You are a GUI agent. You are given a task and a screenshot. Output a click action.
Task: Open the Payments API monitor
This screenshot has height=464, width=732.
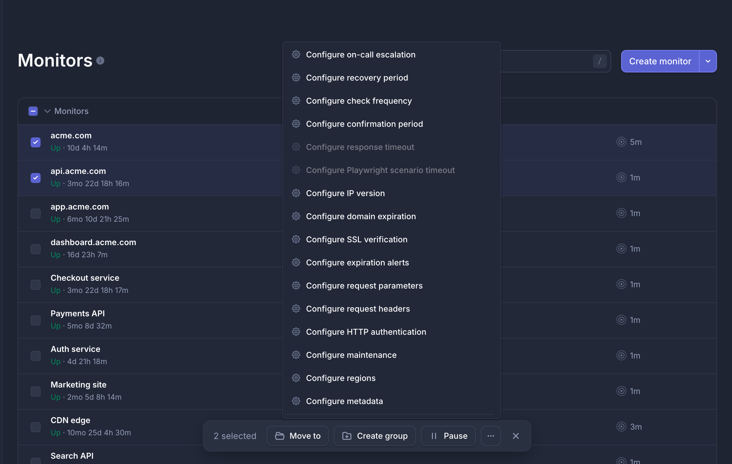tap(77, 313)
